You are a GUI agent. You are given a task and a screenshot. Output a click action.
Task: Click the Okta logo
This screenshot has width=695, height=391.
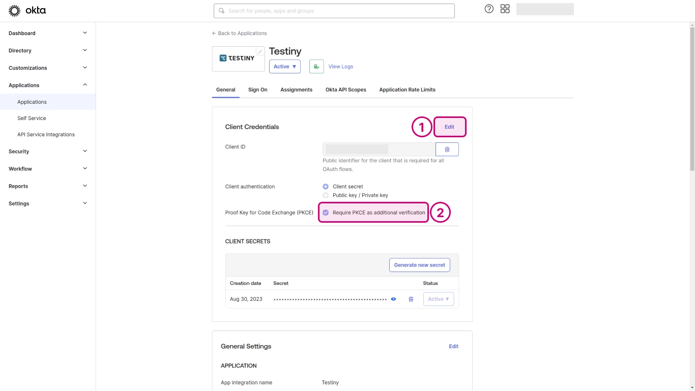point(27,11)
